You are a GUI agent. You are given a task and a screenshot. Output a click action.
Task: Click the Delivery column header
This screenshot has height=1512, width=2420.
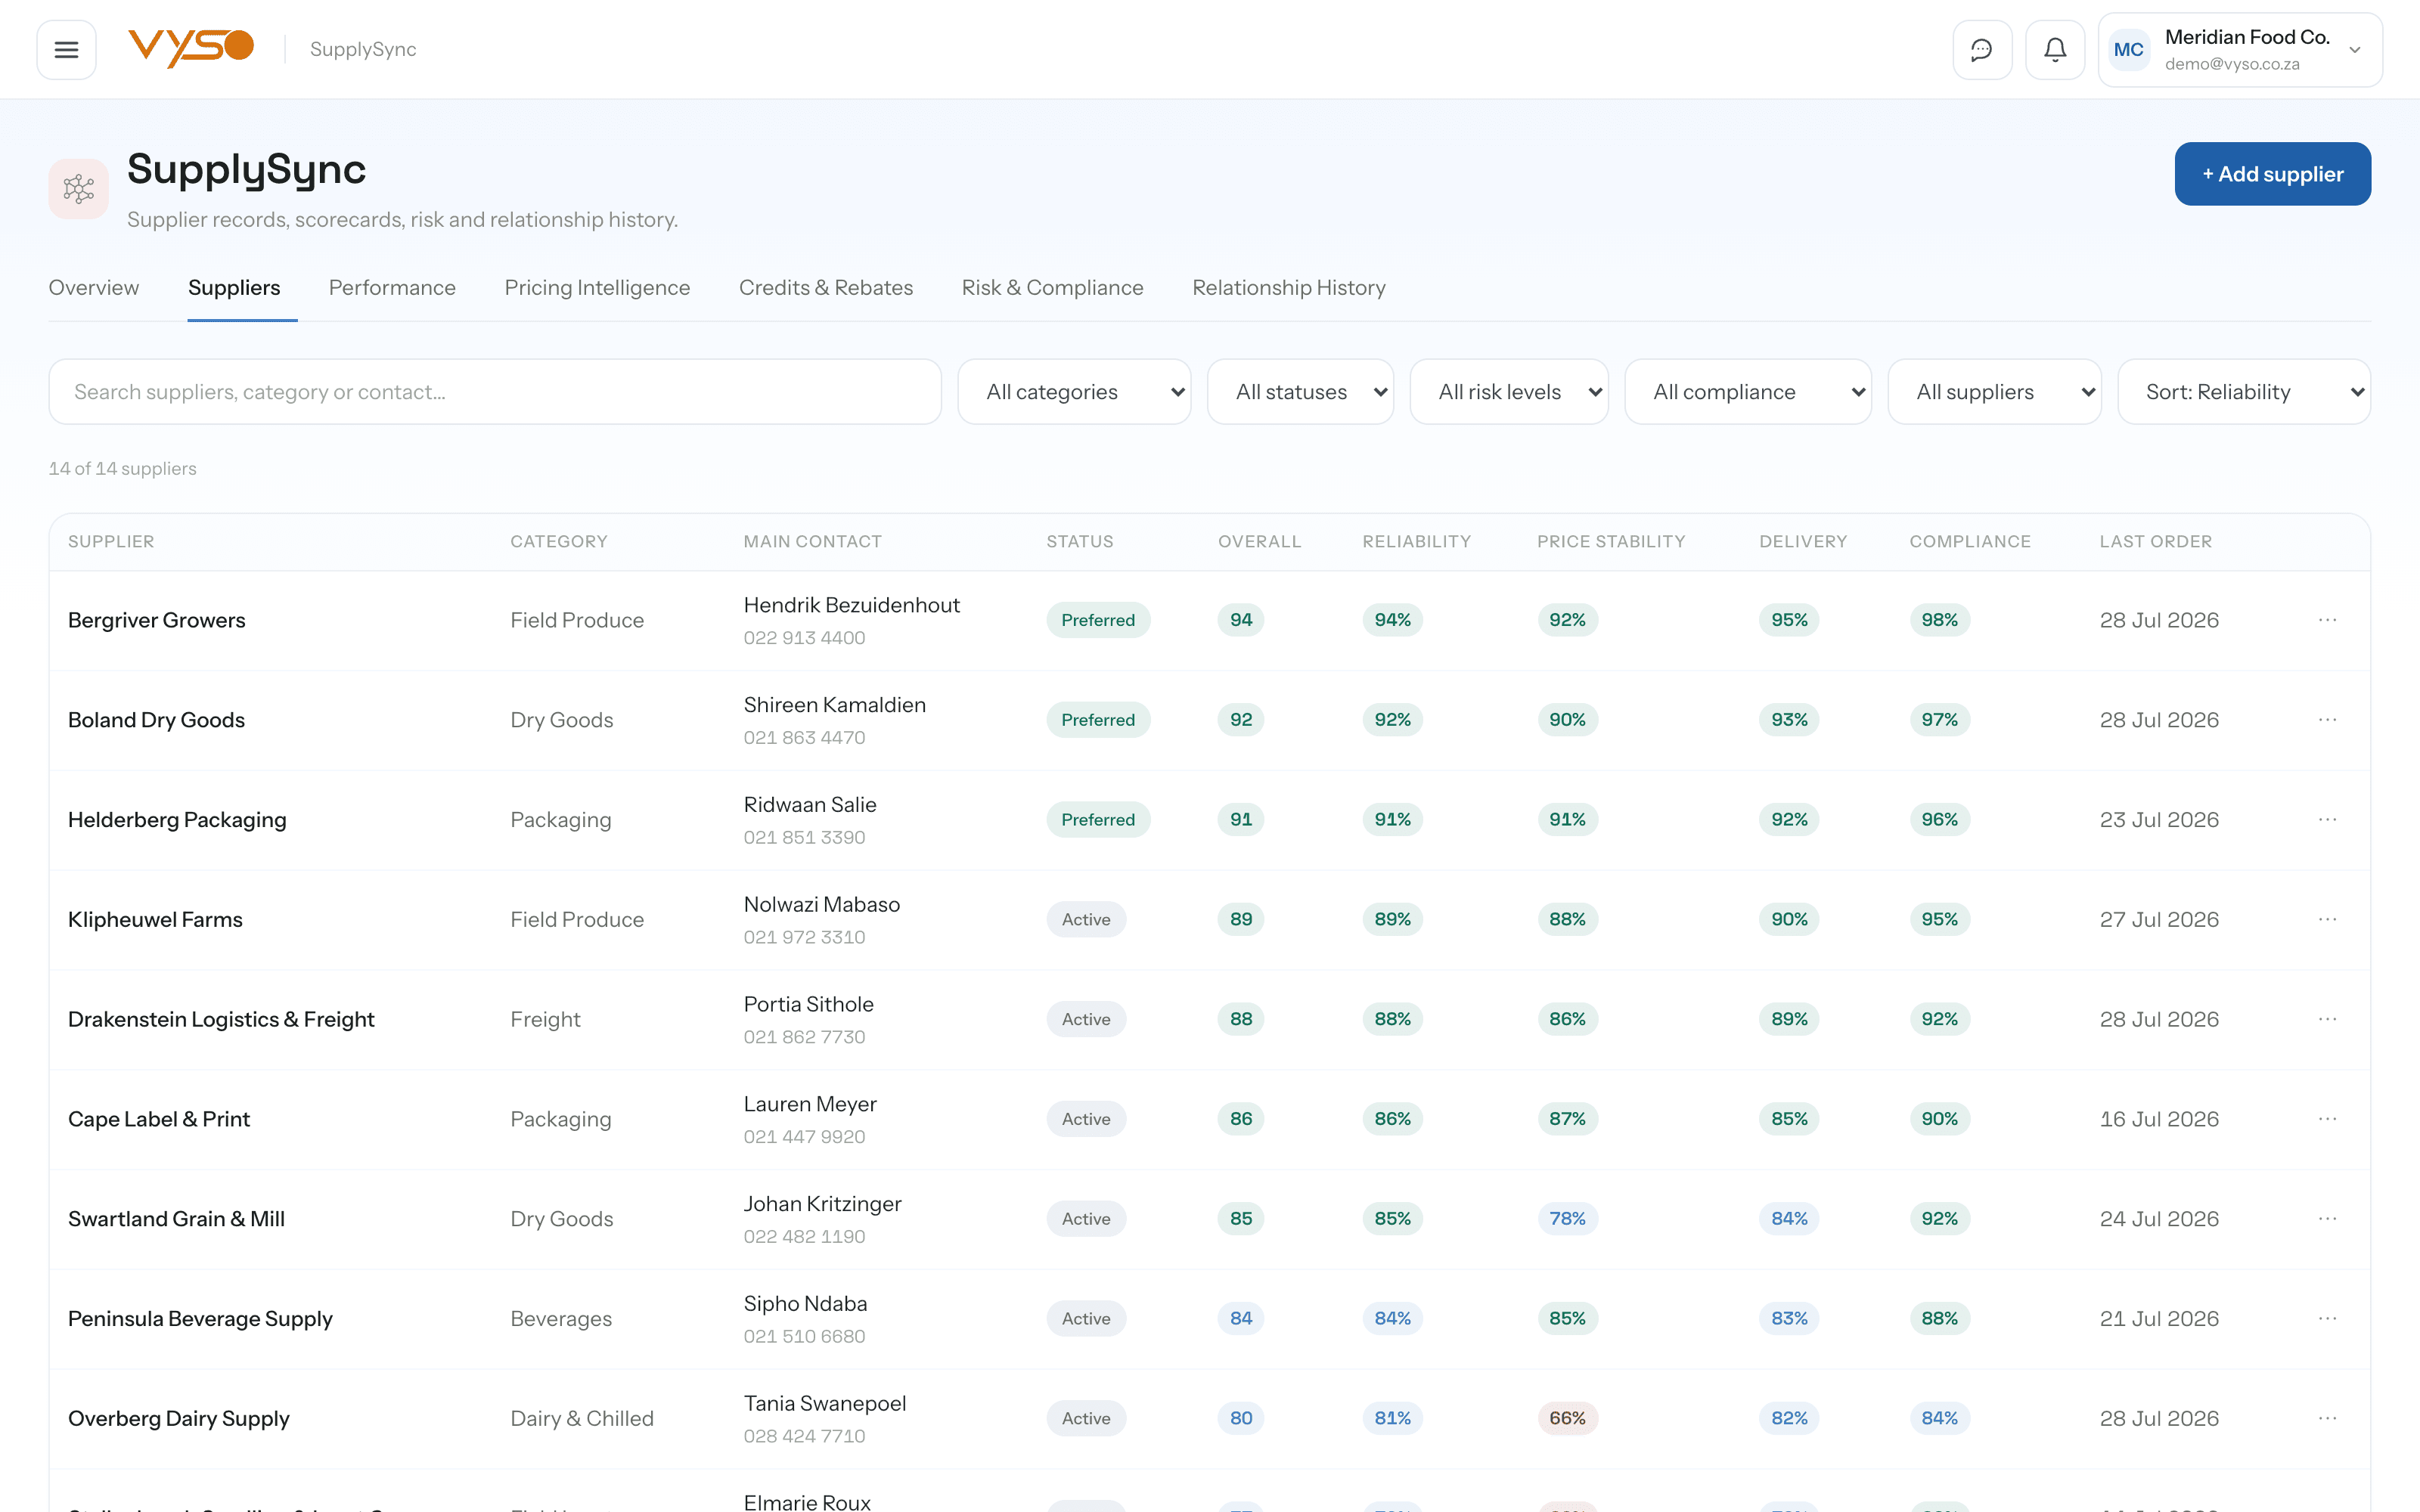(x=1803, y=541)
